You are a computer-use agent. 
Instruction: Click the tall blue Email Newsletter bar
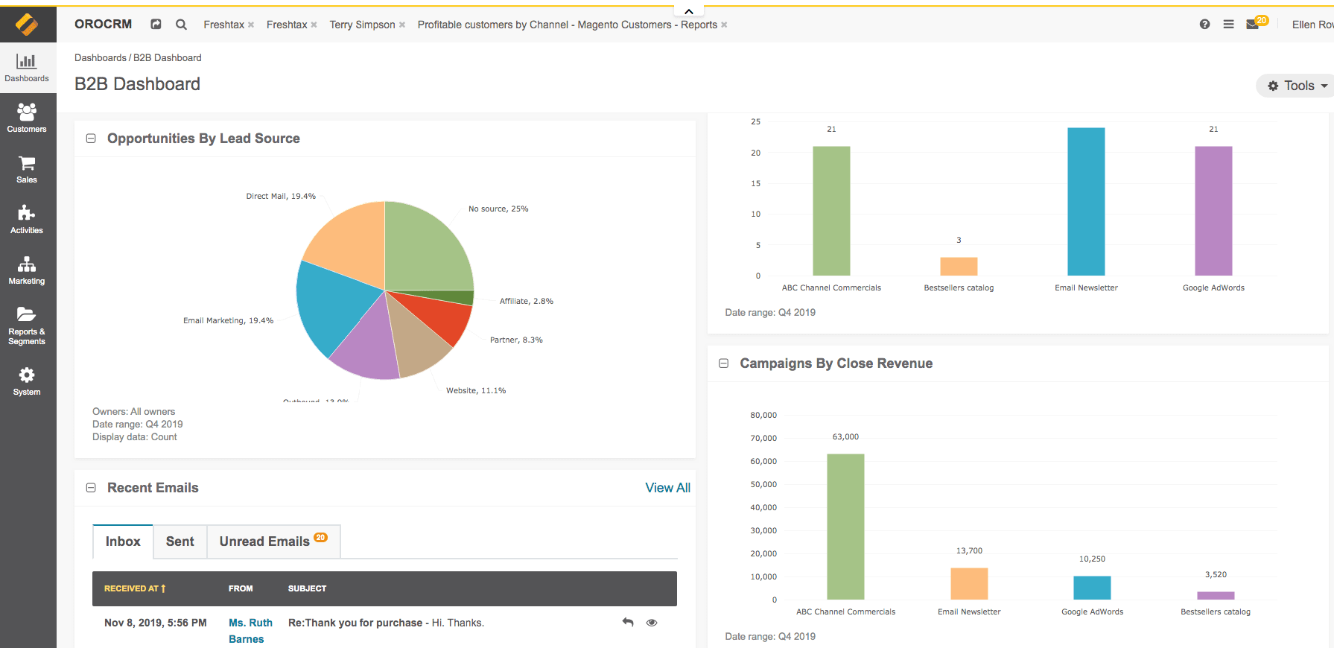coord(1086,202)
